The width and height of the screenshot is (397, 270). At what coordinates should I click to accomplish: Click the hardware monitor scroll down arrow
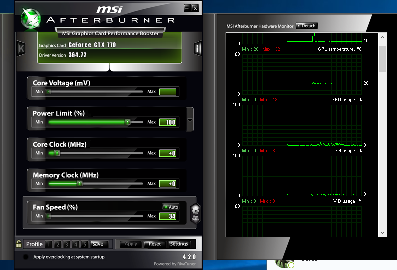(382, 232)
